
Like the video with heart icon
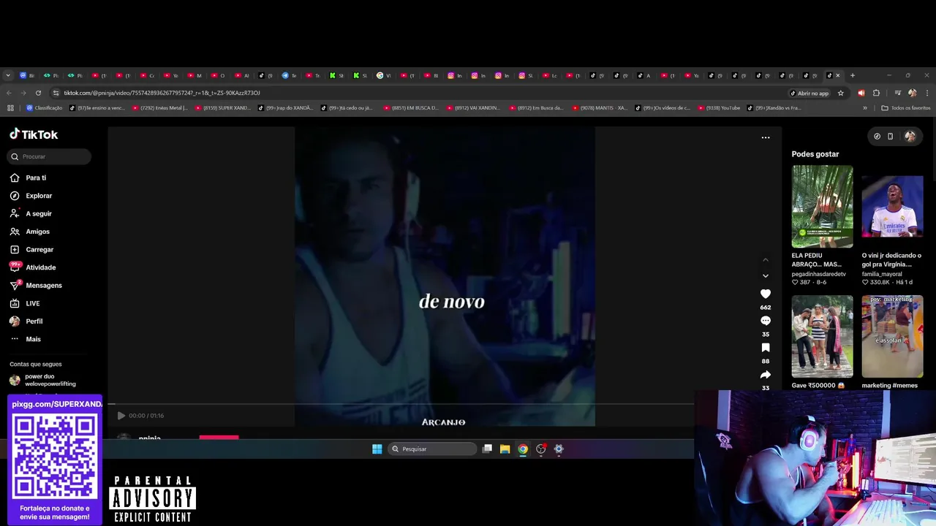[766, 294]
